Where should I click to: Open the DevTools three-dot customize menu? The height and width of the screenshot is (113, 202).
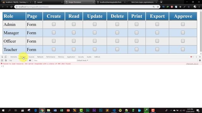[196, 57]
